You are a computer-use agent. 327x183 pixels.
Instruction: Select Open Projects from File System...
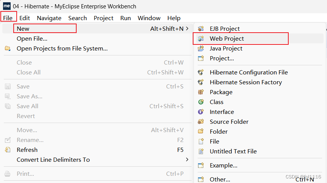[x=97, y=49]
